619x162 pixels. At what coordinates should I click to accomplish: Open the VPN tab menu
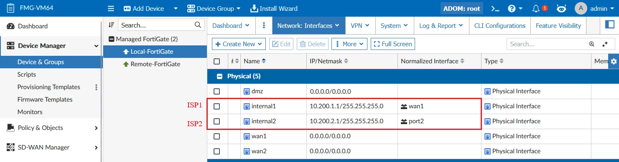pos(360,25)
